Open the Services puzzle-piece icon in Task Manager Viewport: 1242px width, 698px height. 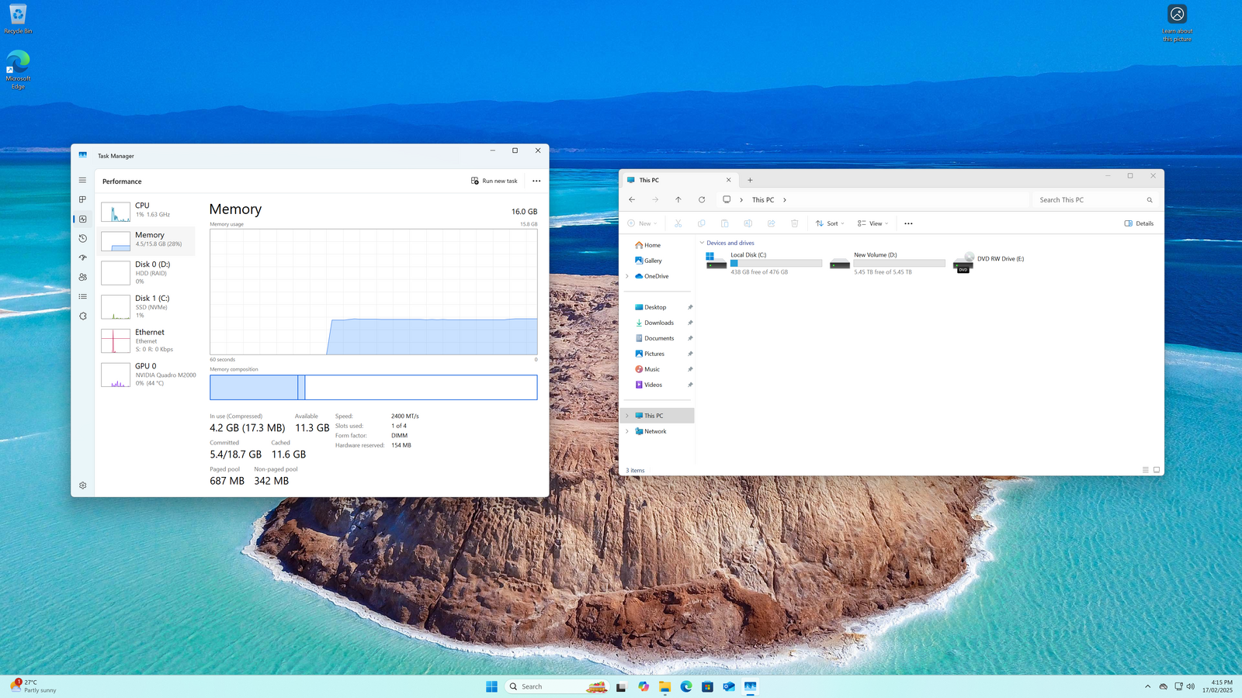pos(82,316)
